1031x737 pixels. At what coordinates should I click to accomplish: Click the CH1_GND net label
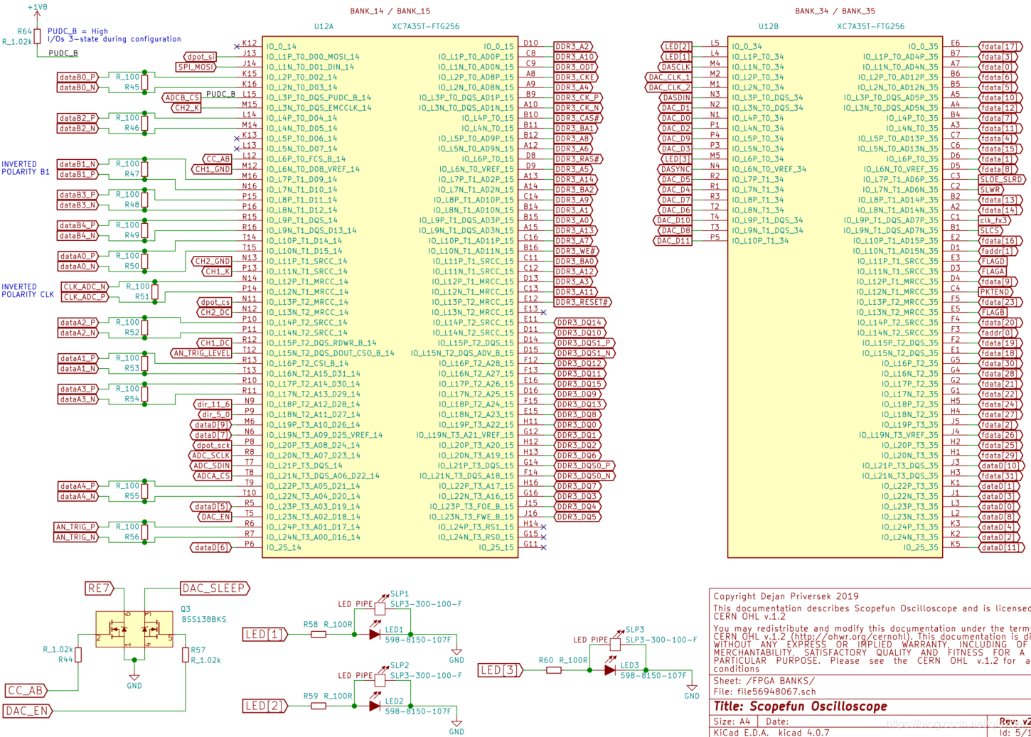213,169
